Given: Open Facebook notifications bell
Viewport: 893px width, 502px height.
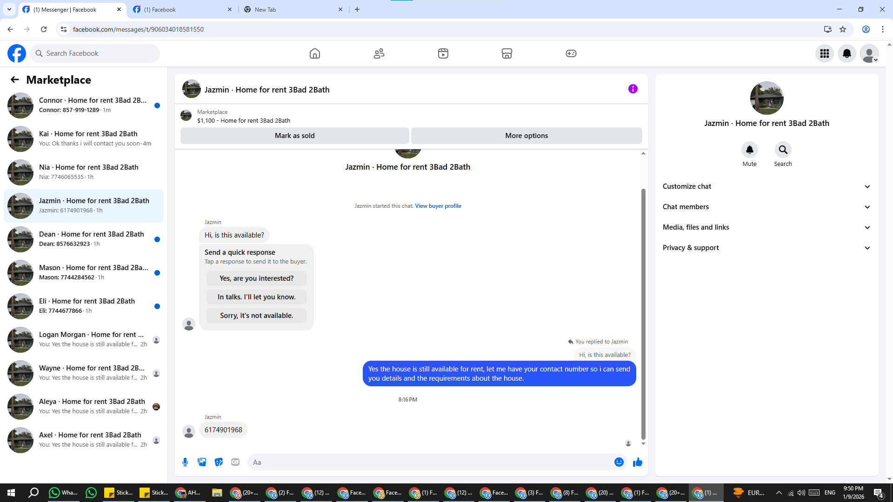Looking at the screenshot, I should click(x=846, y=53).
